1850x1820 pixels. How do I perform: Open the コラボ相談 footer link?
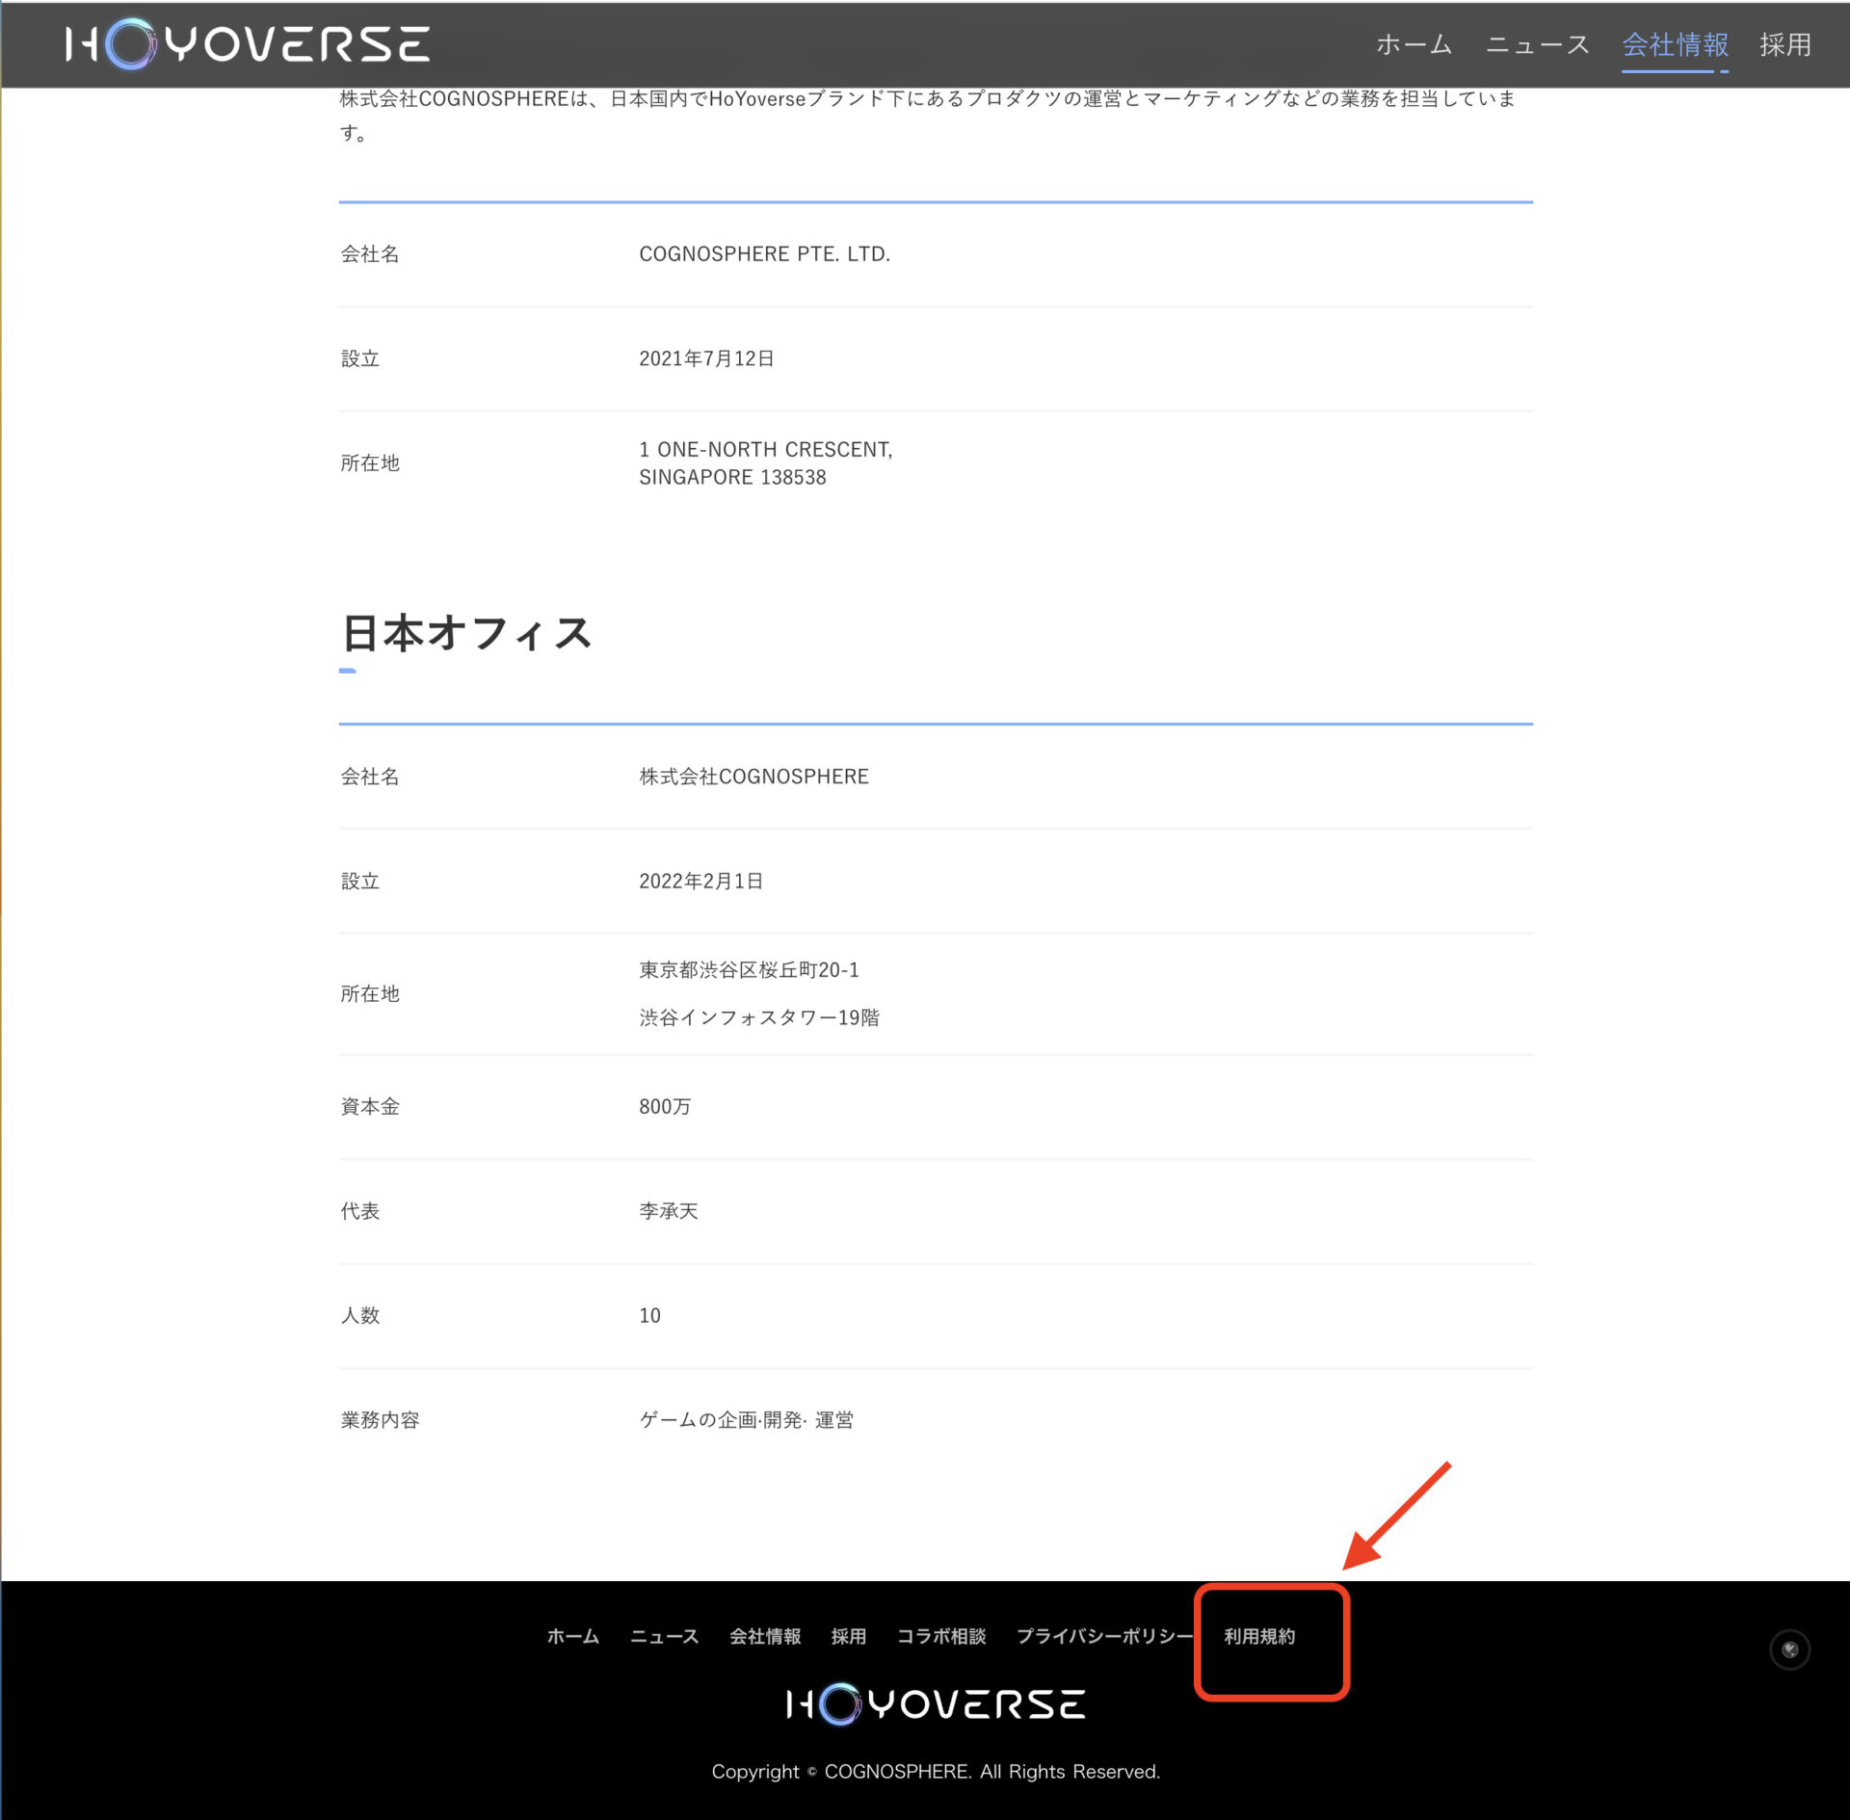point(941,1636)
